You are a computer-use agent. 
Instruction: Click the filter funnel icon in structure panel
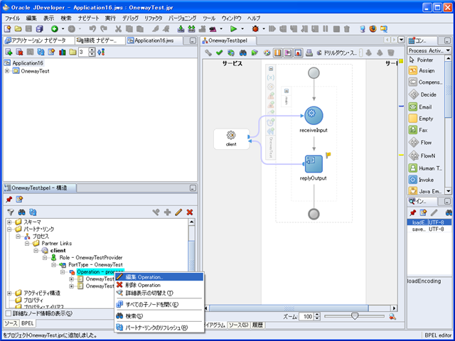point(11,212)
